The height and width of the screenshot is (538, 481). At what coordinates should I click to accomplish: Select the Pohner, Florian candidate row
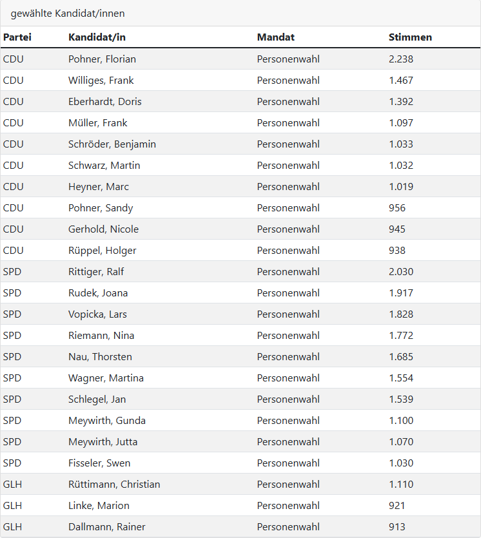click(102, 59)
